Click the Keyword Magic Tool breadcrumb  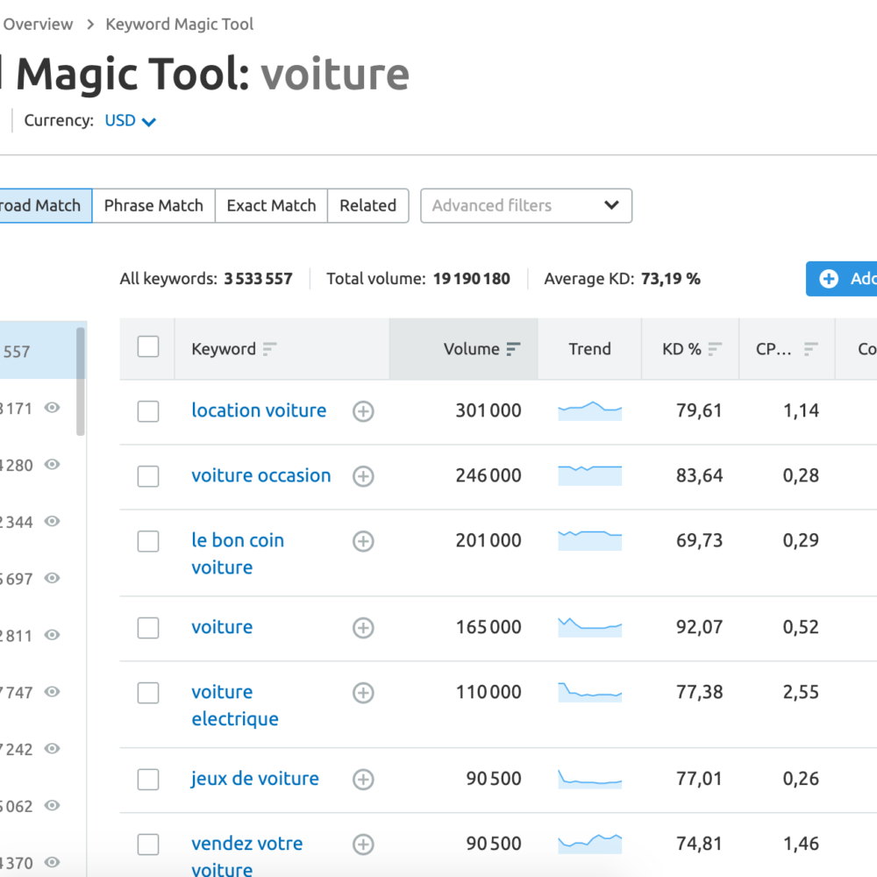pyautogui.click(x=179, y=25)
